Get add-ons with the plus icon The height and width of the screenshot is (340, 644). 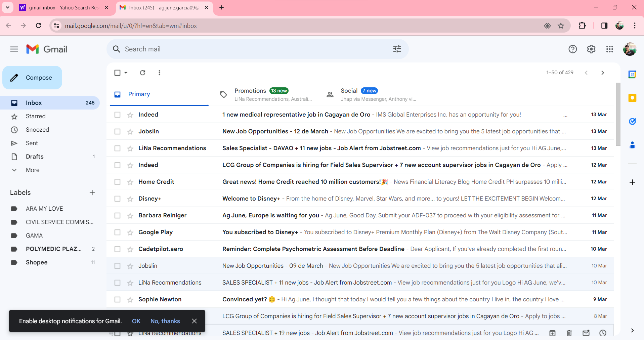[632, 182]
